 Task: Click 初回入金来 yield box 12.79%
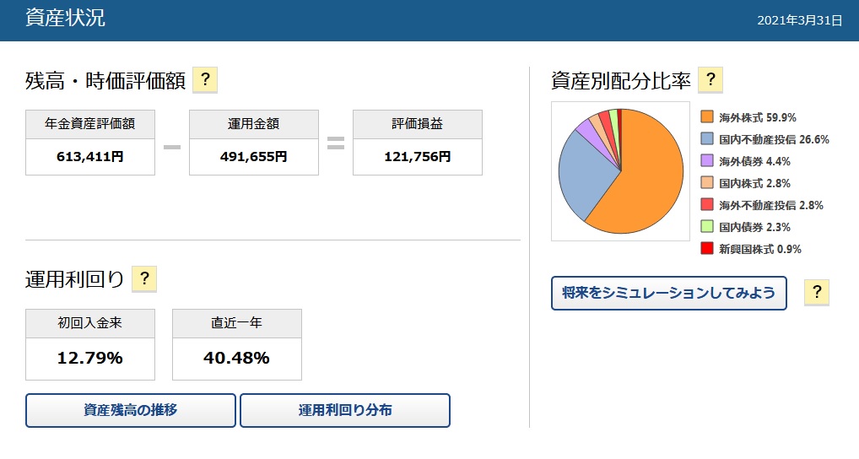pyautogui.click(x=89, y=359)
